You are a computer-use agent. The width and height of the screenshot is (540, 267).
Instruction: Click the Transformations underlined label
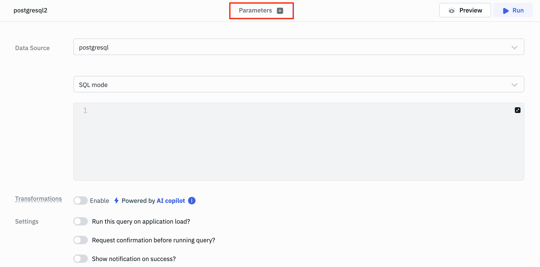click(x=38, y=199)
